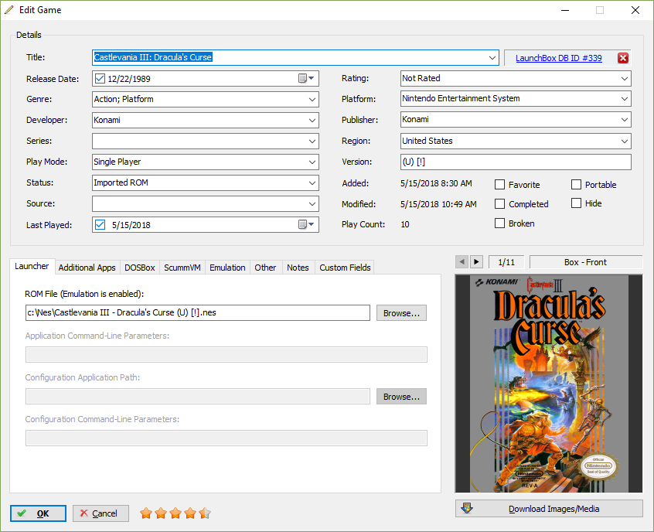Browse for the ROM file
654x532 pixels.
[x=401, y=313]
